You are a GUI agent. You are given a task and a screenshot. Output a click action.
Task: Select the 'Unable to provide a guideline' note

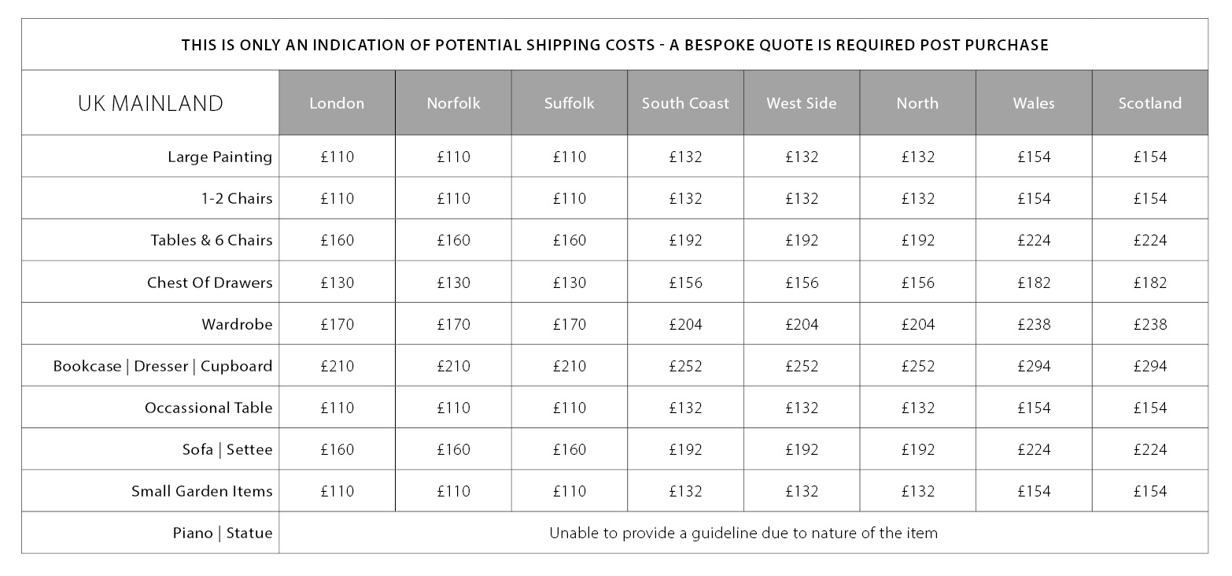(743, 533)
